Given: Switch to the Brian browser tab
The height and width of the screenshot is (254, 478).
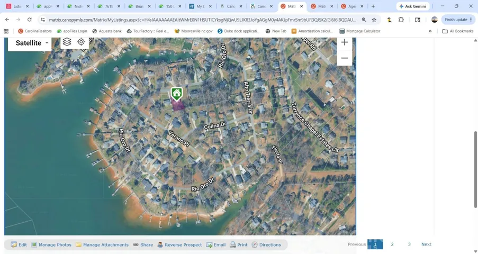Looking at the screenshot, I should coord(140,6).
